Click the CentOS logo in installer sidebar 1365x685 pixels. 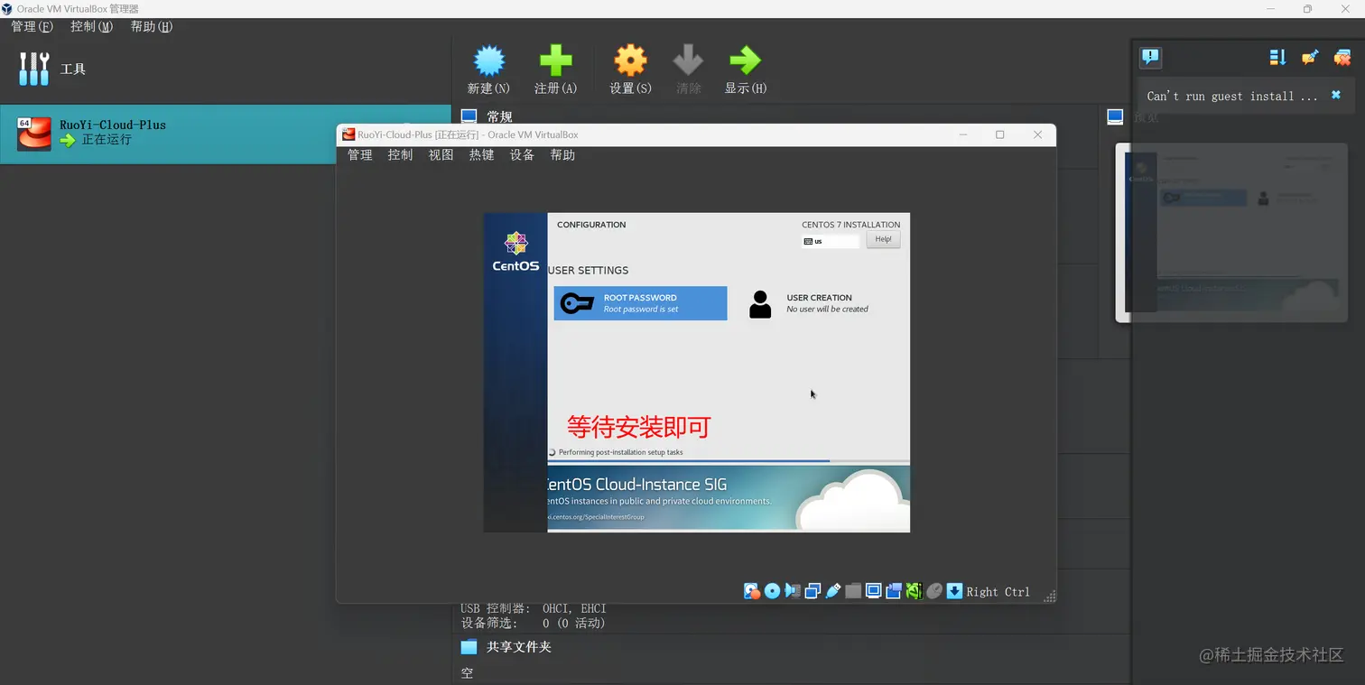point(515,252)
